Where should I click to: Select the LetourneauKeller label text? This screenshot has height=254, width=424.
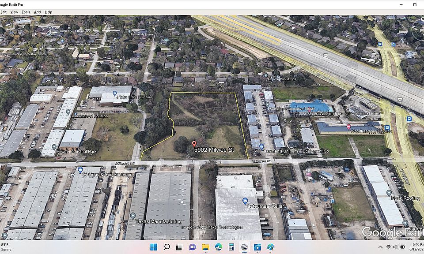pos(266,206)
